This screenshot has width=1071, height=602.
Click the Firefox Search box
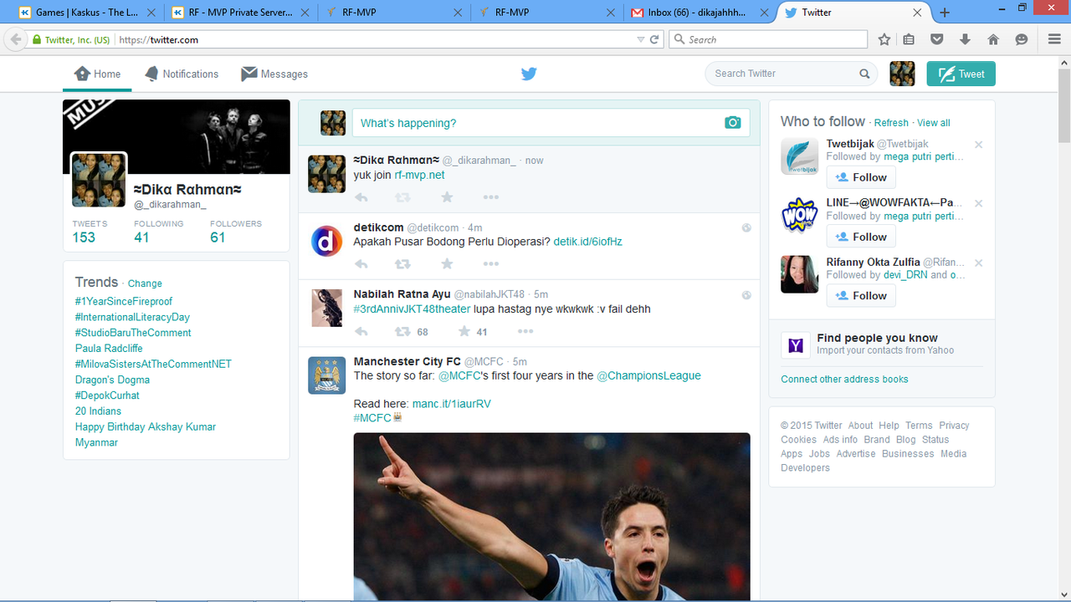pos(768,39)
